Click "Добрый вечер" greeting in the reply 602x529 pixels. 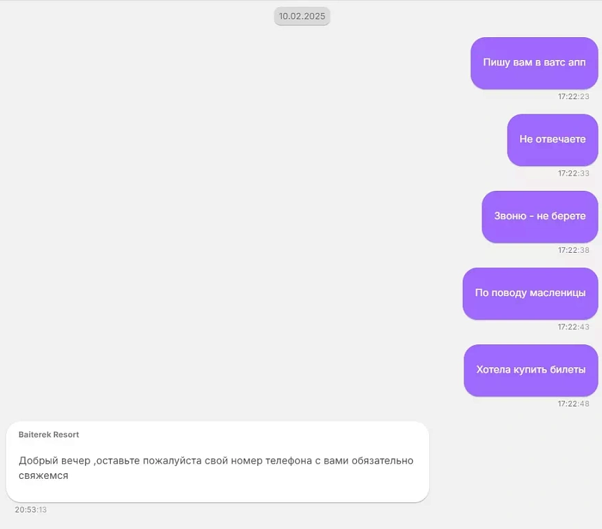(x=54, y=460)
